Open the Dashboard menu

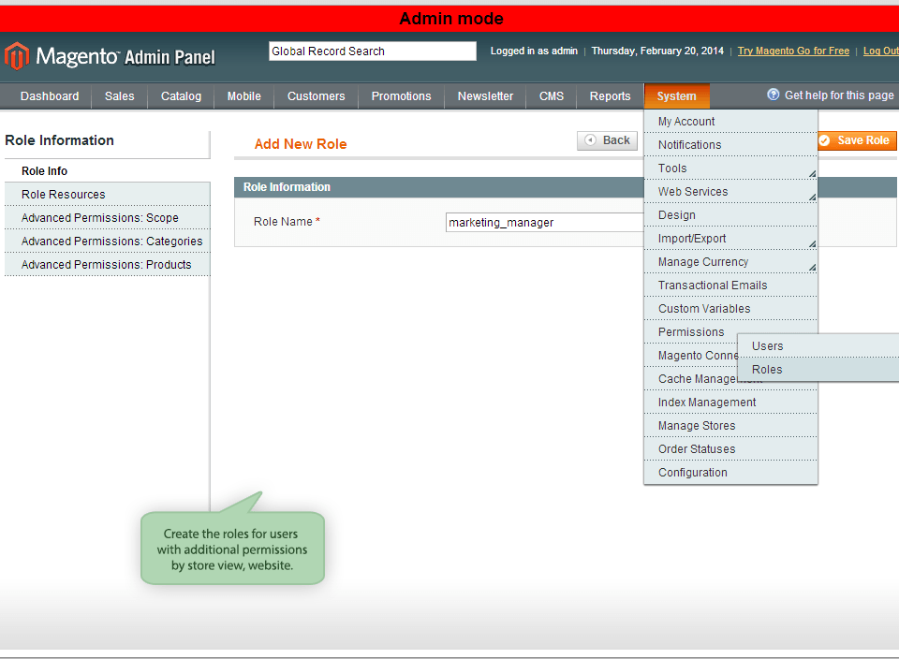(x=50, y=96)
